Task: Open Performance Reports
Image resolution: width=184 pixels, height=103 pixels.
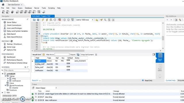Action: point(15,60)
